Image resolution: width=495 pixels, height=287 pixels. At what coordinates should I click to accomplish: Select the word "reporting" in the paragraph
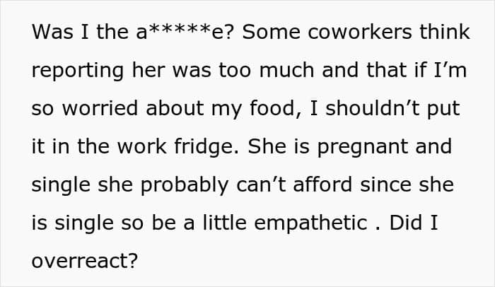pos(77,71)
